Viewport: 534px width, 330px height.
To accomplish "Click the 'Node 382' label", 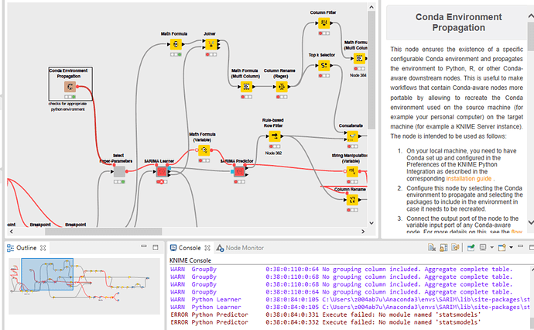I will 273,153.
